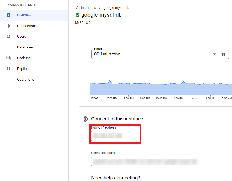Click the Need help connecting? heading
Viewport: 232px width, 181px height.
click(116, 178)
